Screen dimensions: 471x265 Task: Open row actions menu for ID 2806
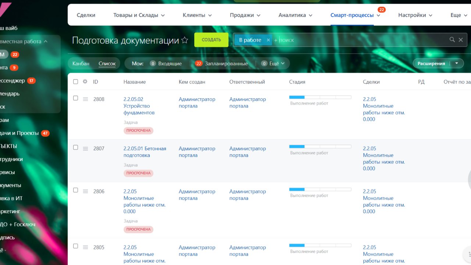point(85,191)
